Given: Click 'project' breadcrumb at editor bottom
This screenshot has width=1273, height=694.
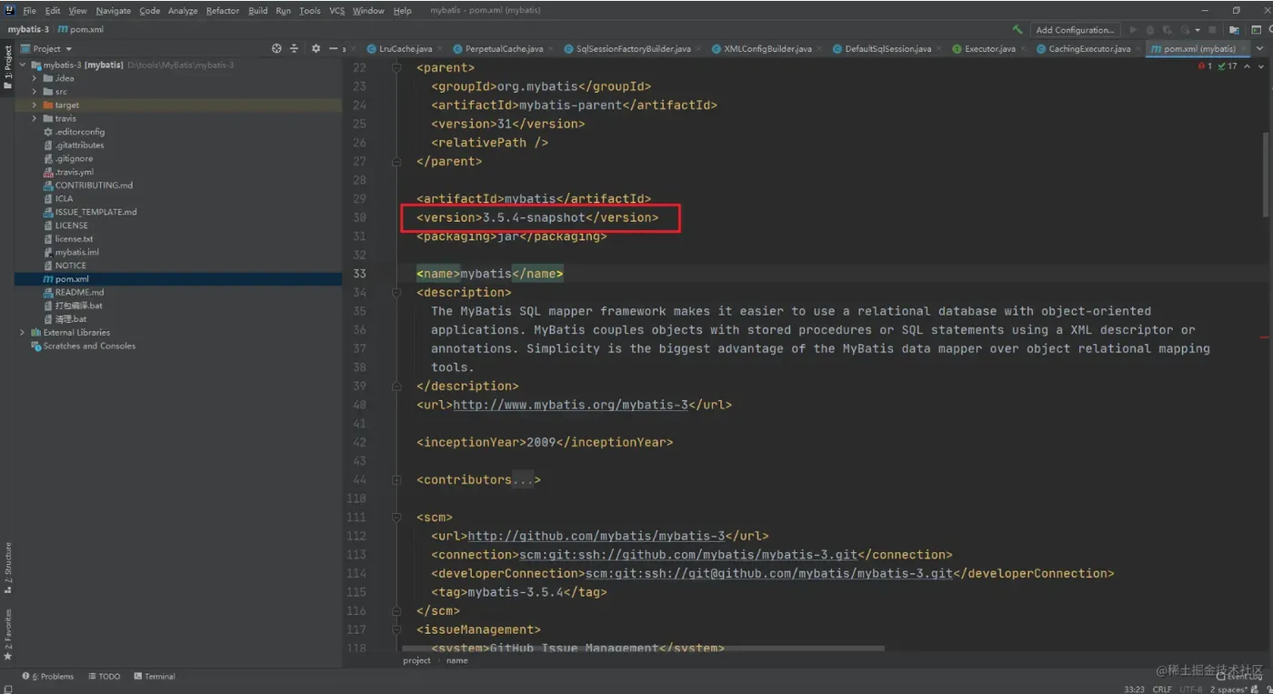Looking at the screenshot, I should tap(416, 660).
